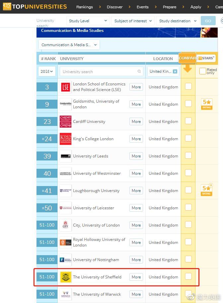Viewport: 223px width, 303px height.
Task: Tick compare checkbox for University of Leicester
Action: (x=188, y=207)
